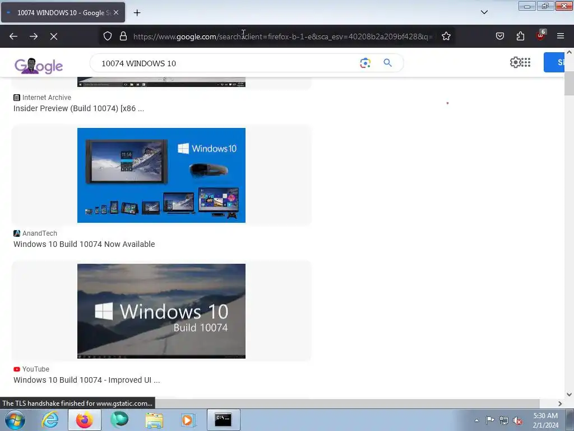Switch to the Command Prompt taskbar window
The width and height of the screenshot is (574, 431).
coord(223,420)
